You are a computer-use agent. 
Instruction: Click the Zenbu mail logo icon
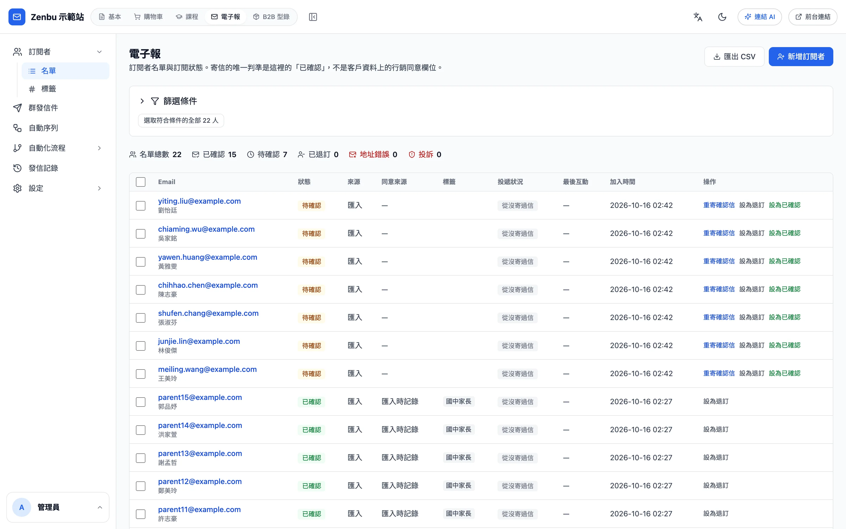(x=17, y=17)
